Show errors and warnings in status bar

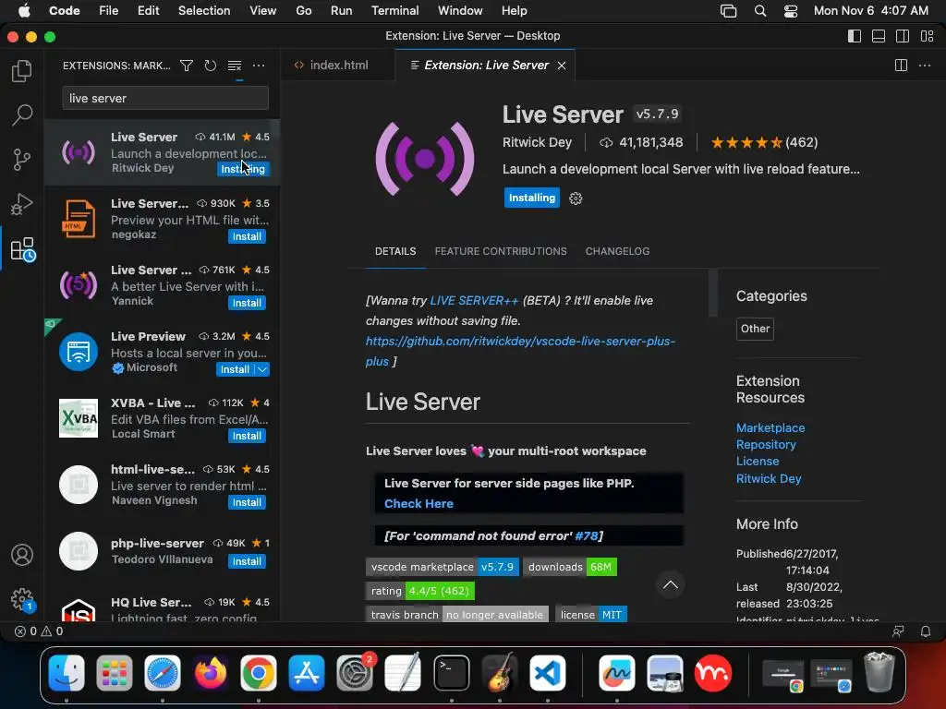pos(39,631)
